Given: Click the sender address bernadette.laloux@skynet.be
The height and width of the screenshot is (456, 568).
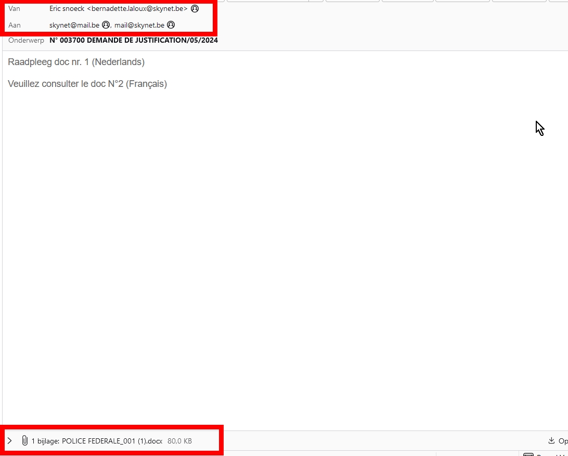Looking at the screenshot, I should click(x=139, y=9).
